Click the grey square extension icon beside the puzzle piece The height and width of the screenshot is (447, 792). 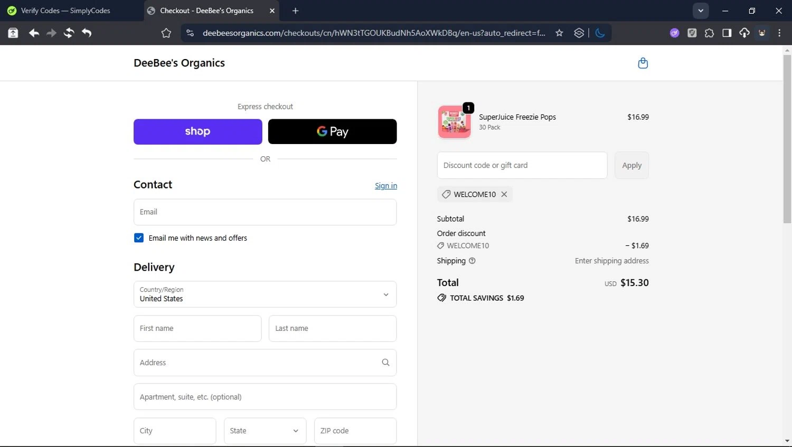[x=692, y=33]
